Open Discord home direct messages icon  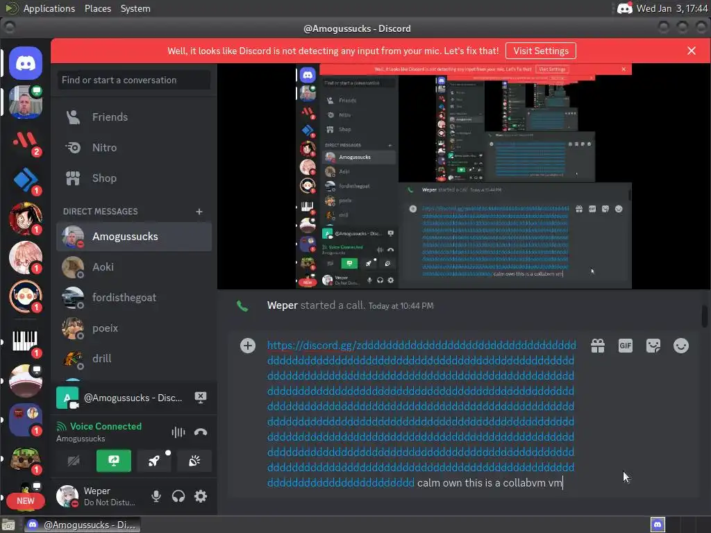26,63
